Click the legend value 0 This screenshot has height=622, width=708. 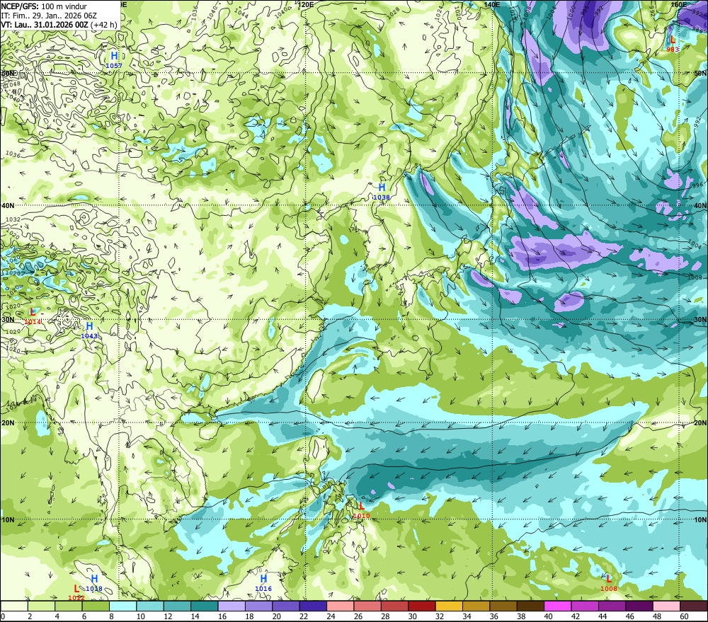pyautogui.click(x=3, y=616)
